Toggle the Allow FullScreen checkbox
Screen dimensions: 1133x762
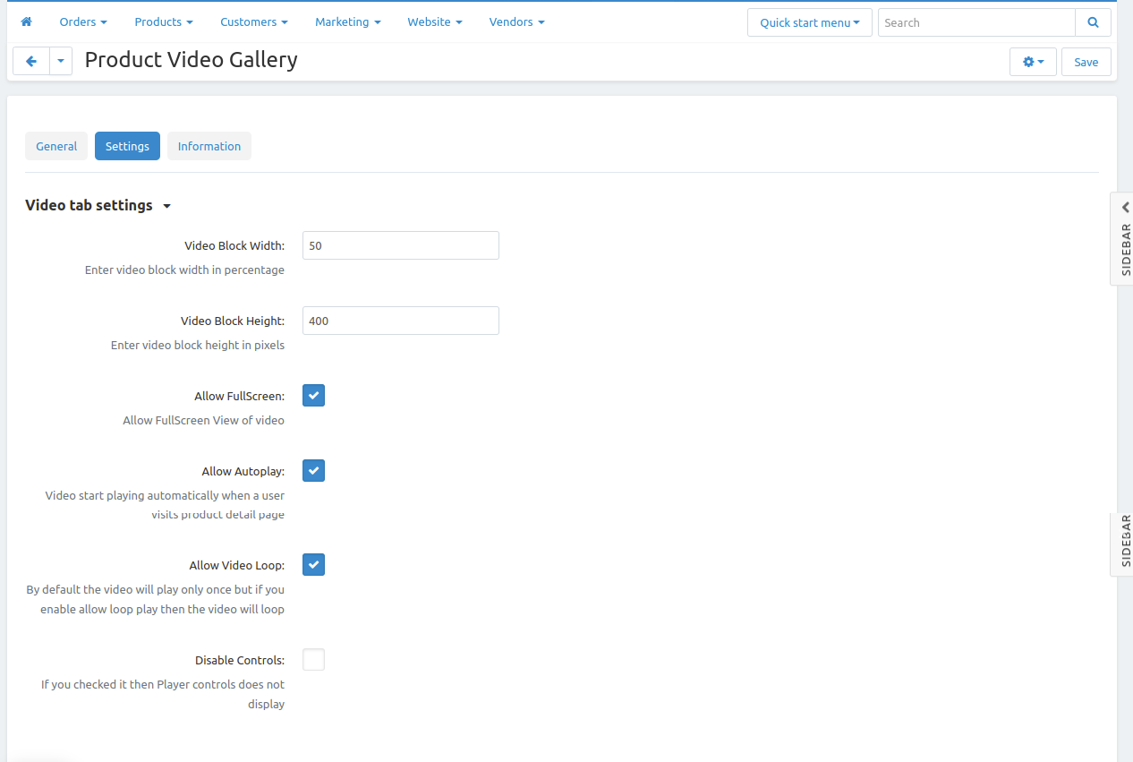coord(313,396)
